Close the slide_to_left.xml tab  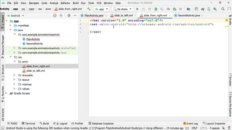(x=135, y=16)
